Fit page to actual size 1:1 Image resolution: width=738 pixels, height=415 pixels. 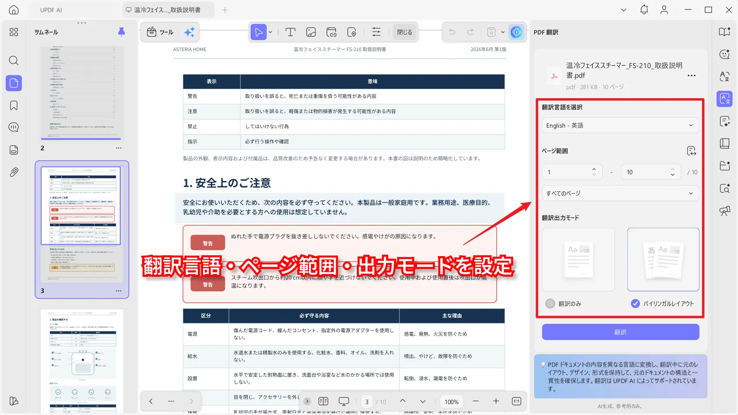tap(517, 401)
